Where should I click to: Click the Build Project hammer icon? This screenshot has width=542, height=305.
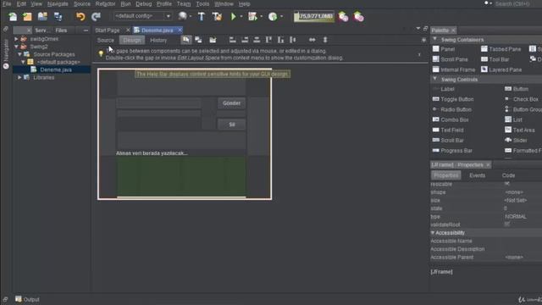tap(202, 16)
